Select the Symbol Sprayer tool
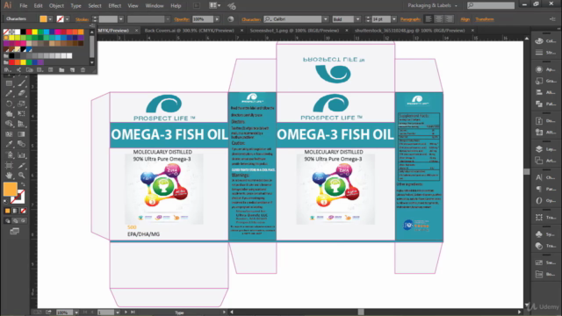 coord(9,155)
